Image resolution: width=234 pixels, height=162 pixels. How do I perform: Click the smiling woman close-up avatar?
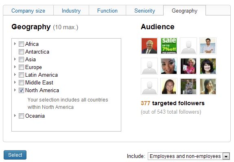pyautogui.click(x=169, y=66)
